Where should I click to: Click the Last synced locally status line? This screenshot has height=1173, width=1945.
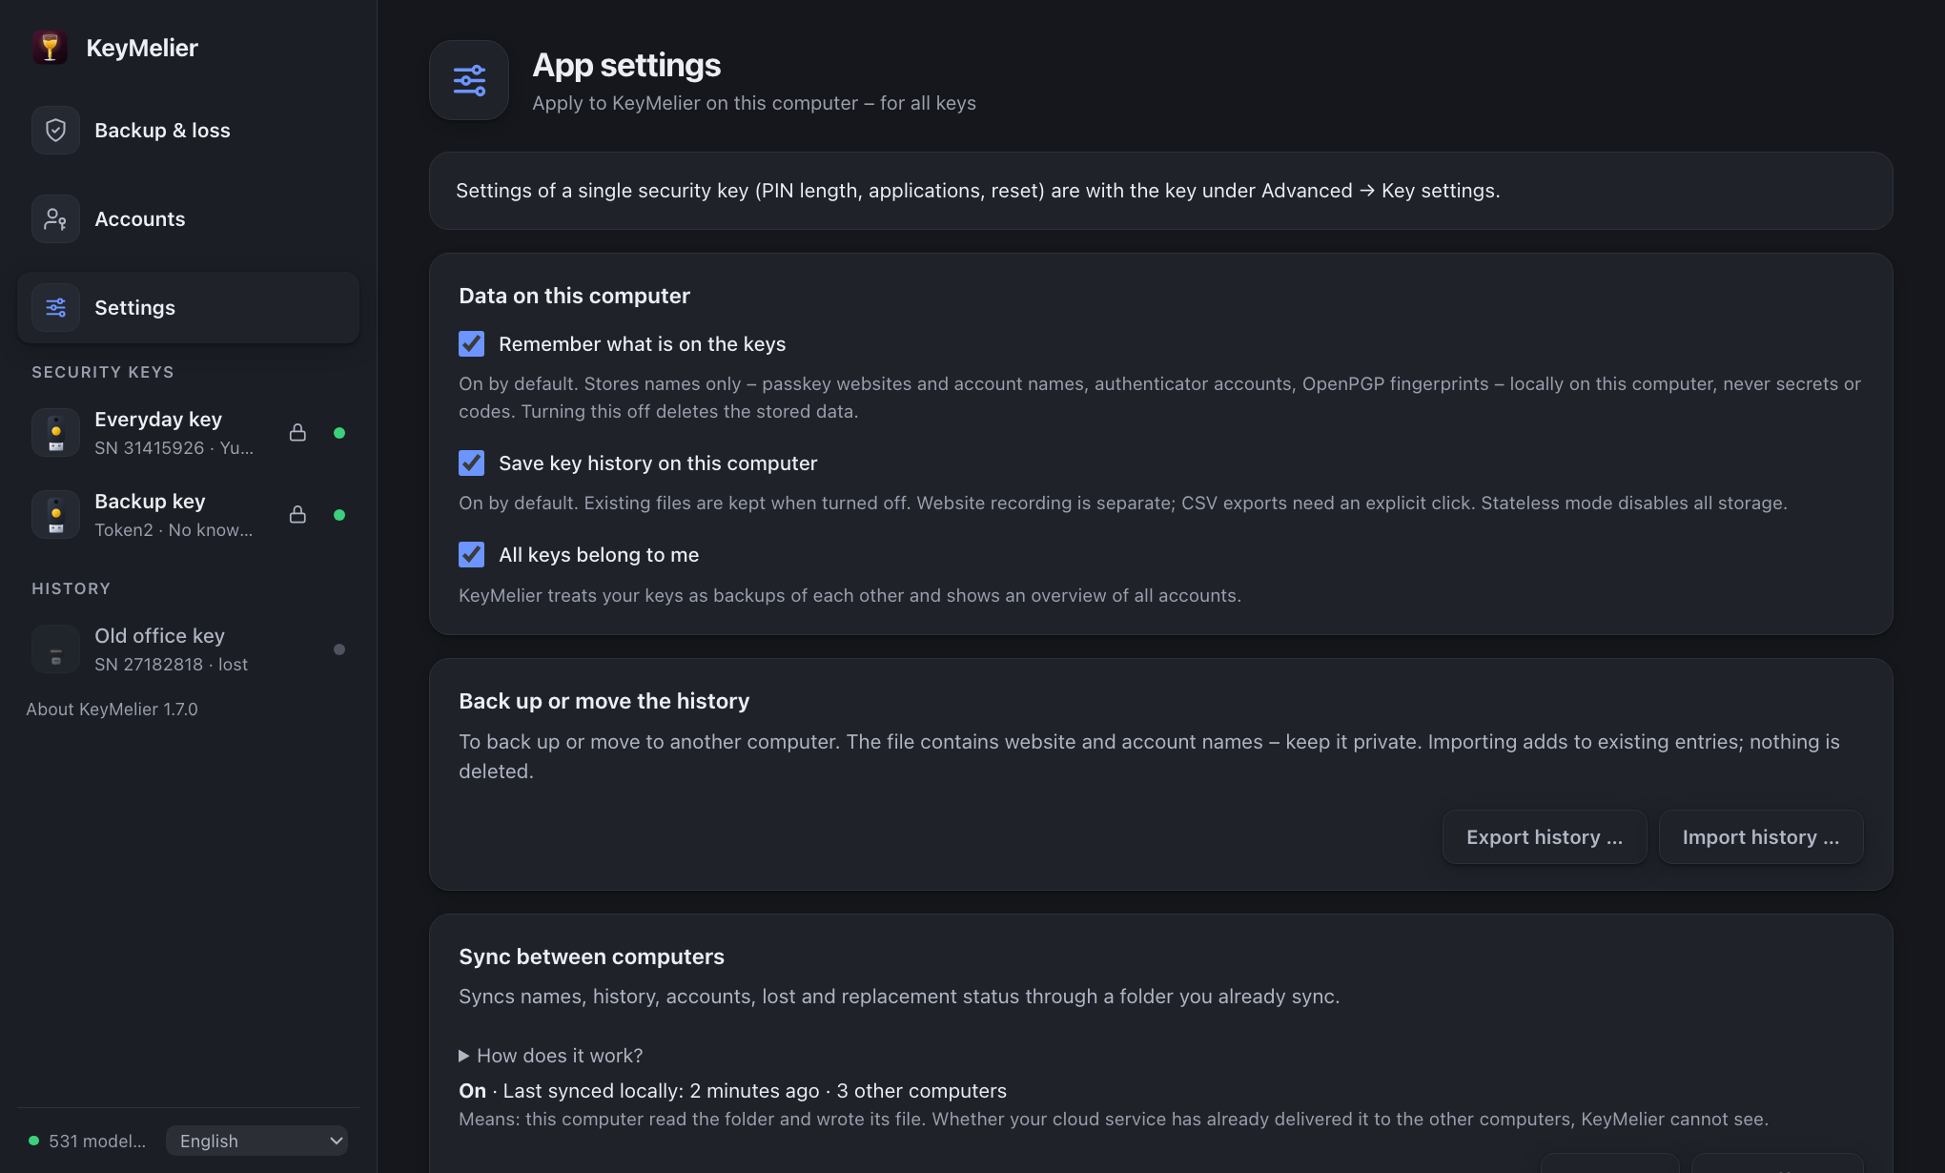732,1091
